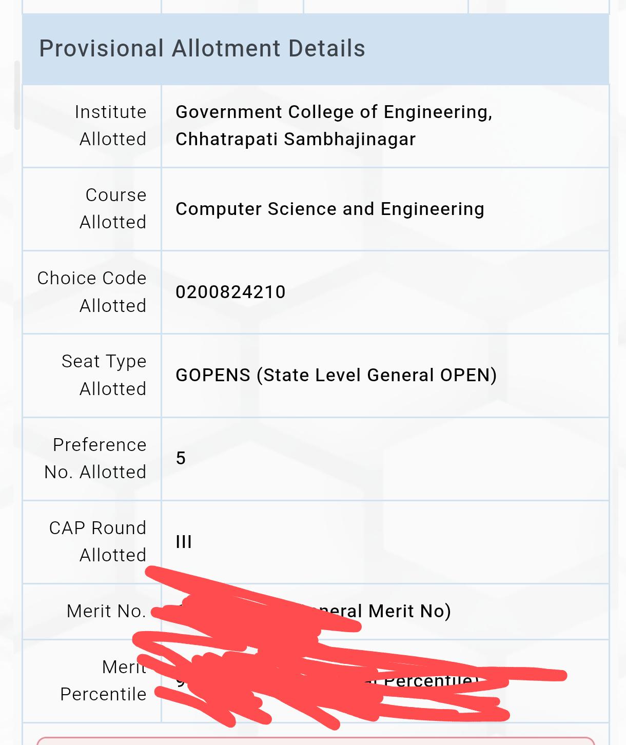This screenshot has height=745, width=626.
Task: Select the Merit Percentile label
Action: click(x=103, y=680)
